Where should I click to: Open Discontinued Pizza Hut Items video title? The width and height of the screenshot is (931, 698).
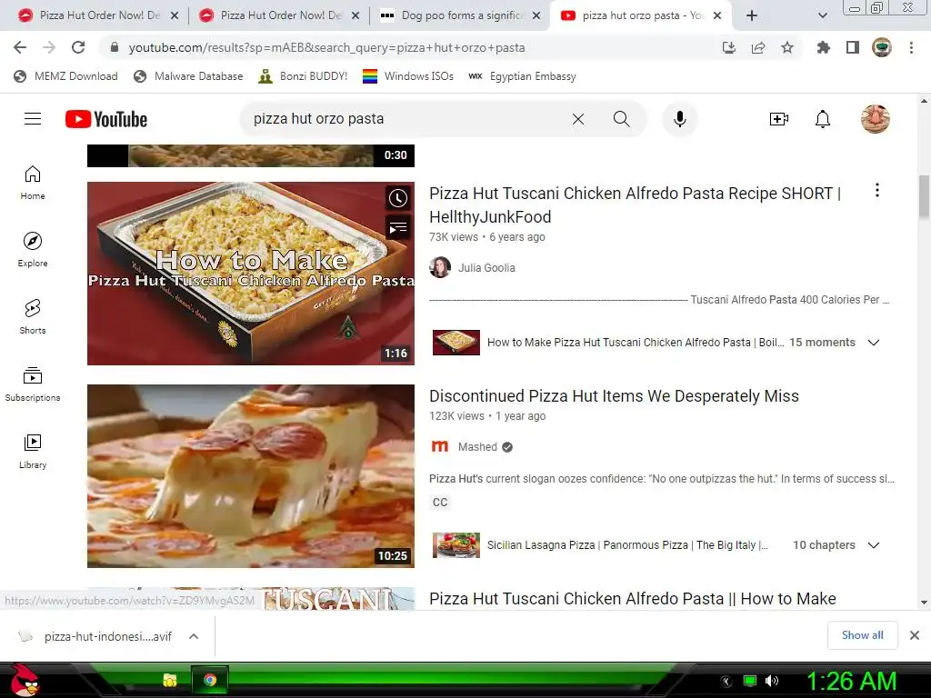(x=614, y=396)
